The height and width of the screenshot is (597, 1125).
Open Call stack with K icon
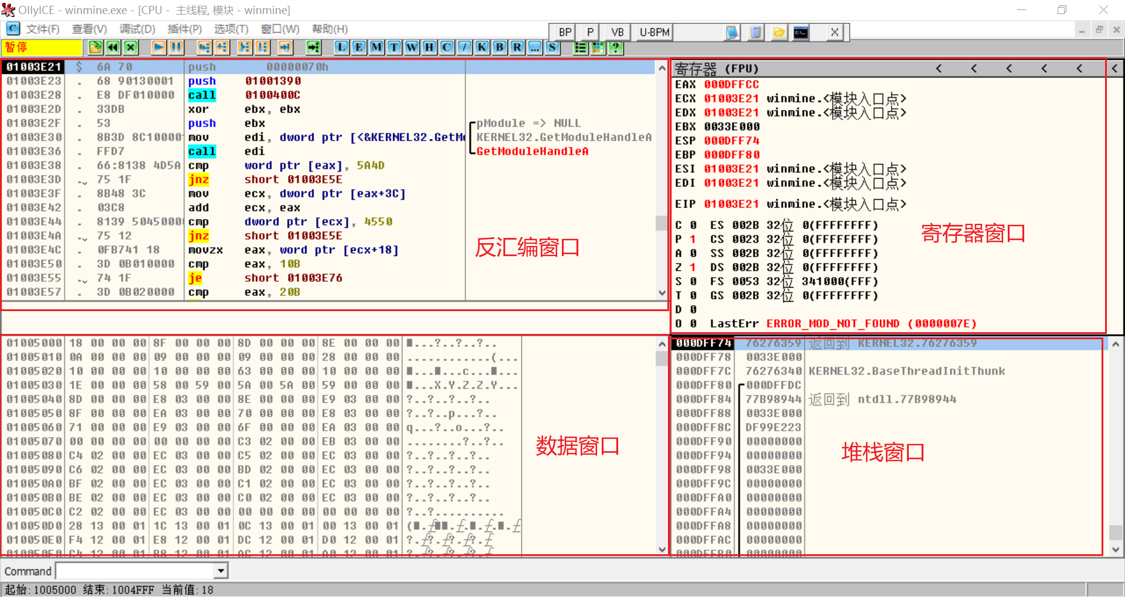click(x=482, y=47)
